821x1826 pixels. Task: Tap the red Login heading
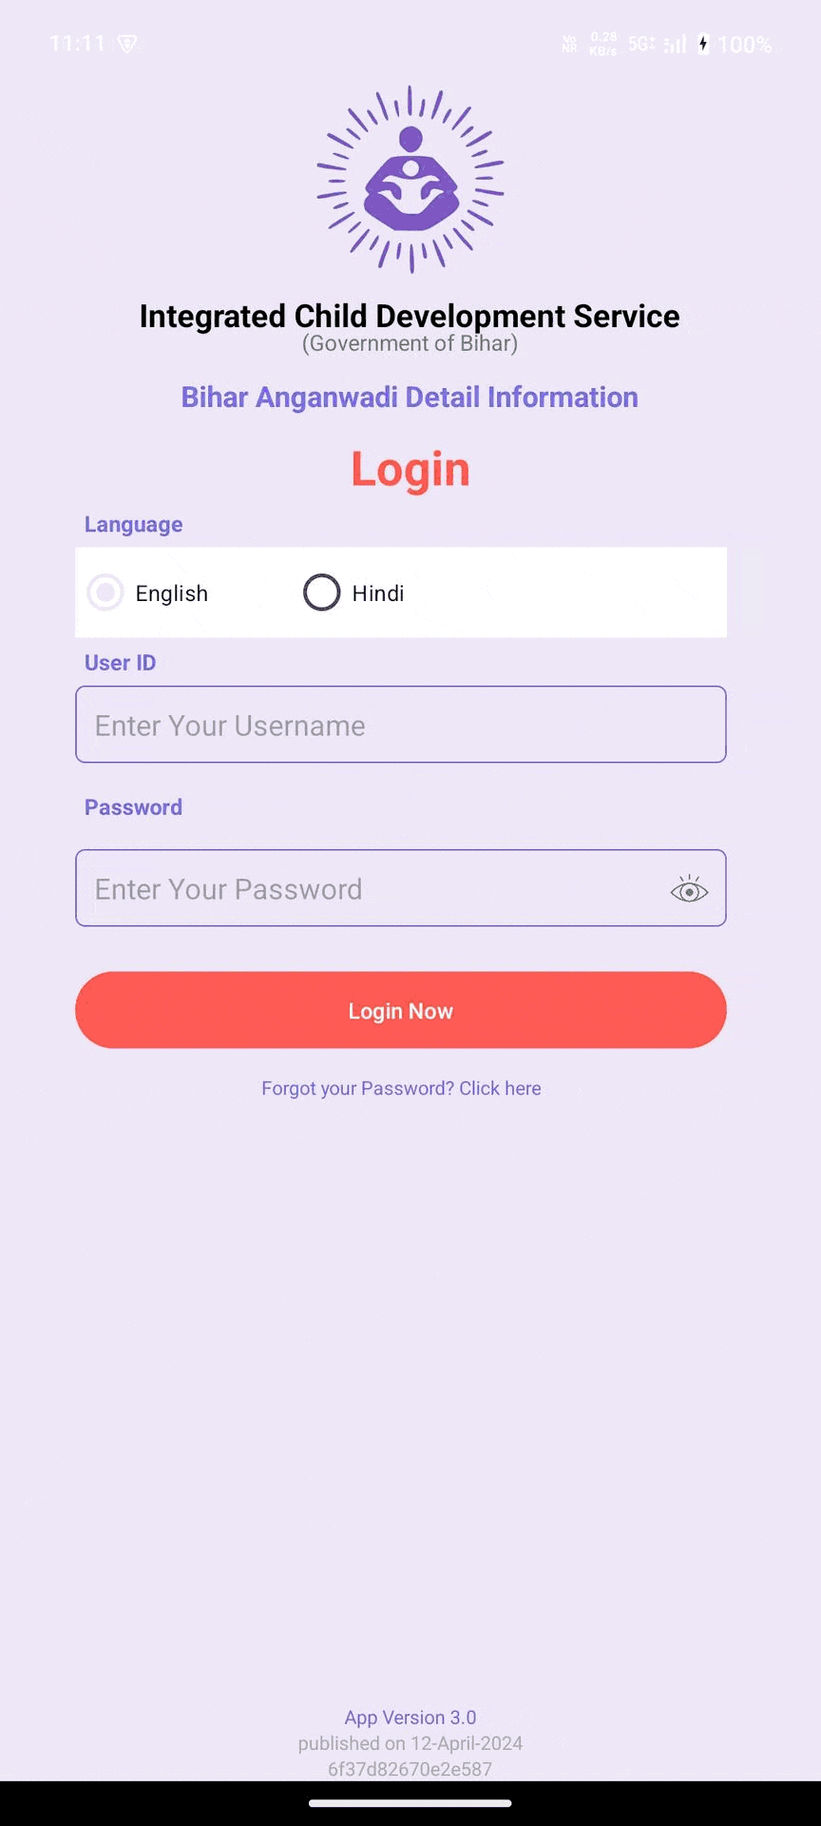410,469
